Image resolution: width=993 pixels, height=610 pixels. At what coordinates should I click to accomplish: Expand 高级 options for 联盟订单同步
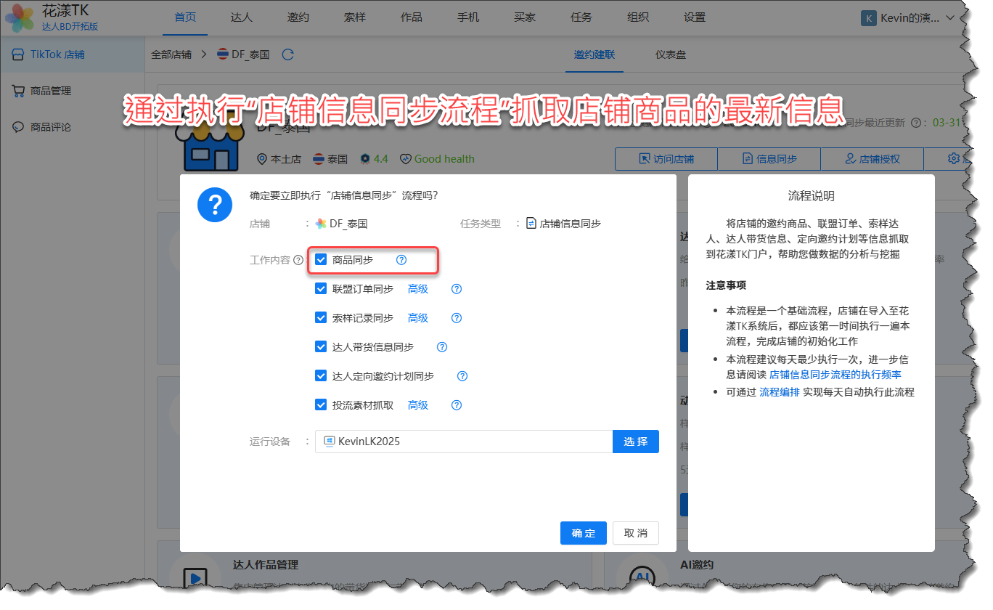(x=418, y=289)
